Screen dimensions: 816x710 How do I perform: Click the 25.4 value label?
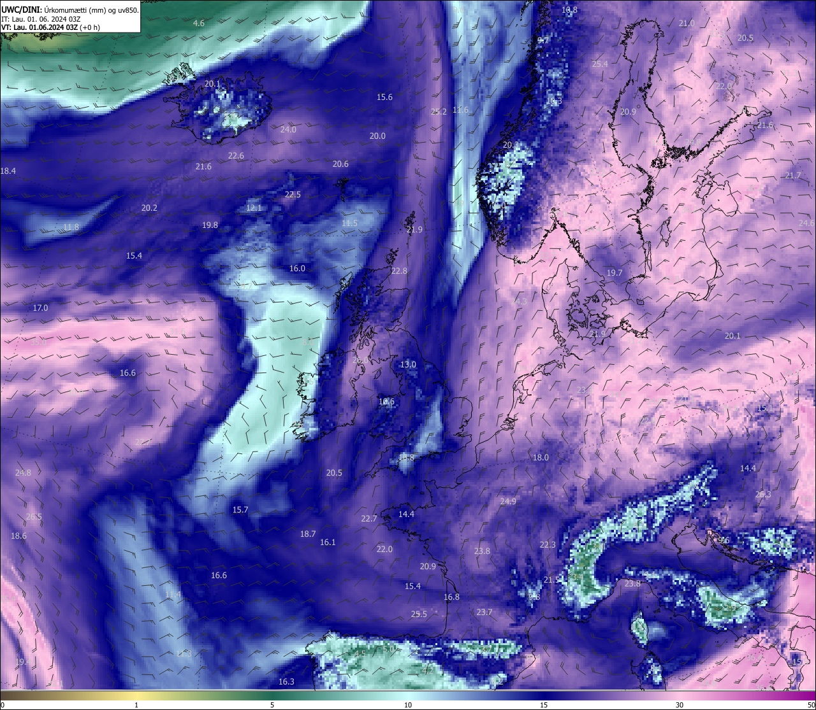(600, 64)
